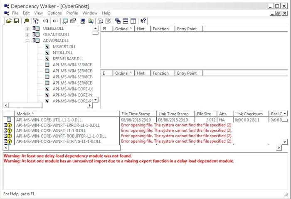Select ADVAPI32.DLL in the tree

coord(56,41)
